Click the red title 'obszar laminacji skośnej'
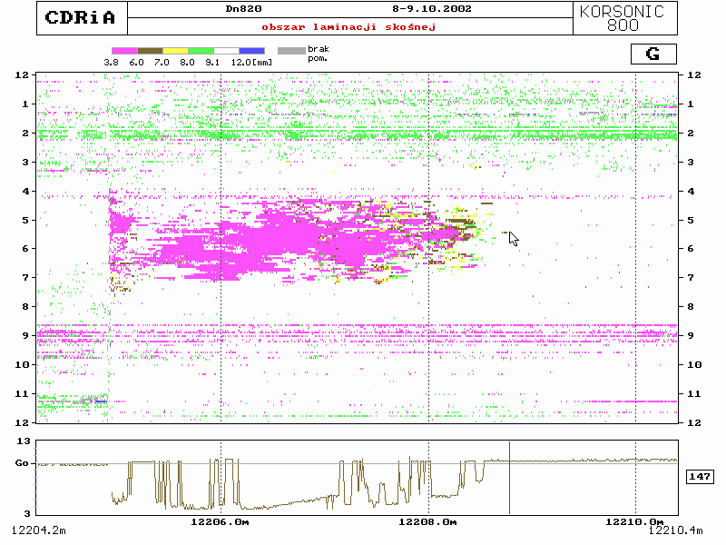This screenshot has height=545, width=726. [348, 27]
